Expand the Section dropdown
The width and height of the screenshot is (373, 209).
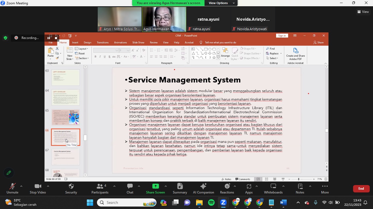click(82, 58)
